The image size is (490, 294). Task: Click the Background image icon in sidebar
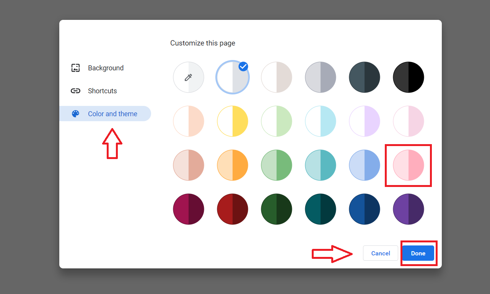(75, 68)
